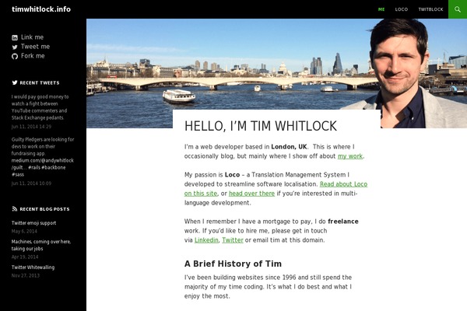Open the green search magnifier icon
The image size is (467, 311).
coord(458,9)
